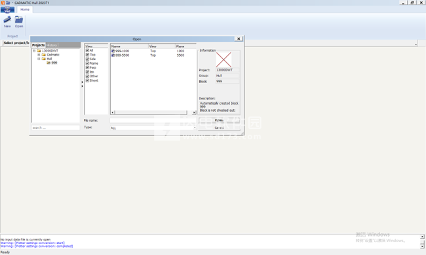
Task: Toggle the Frame view checkbox
Action: tap(87, 63)
